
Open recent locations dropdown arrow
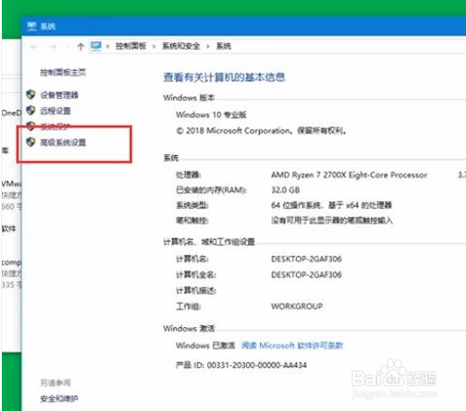coord(67,47)
